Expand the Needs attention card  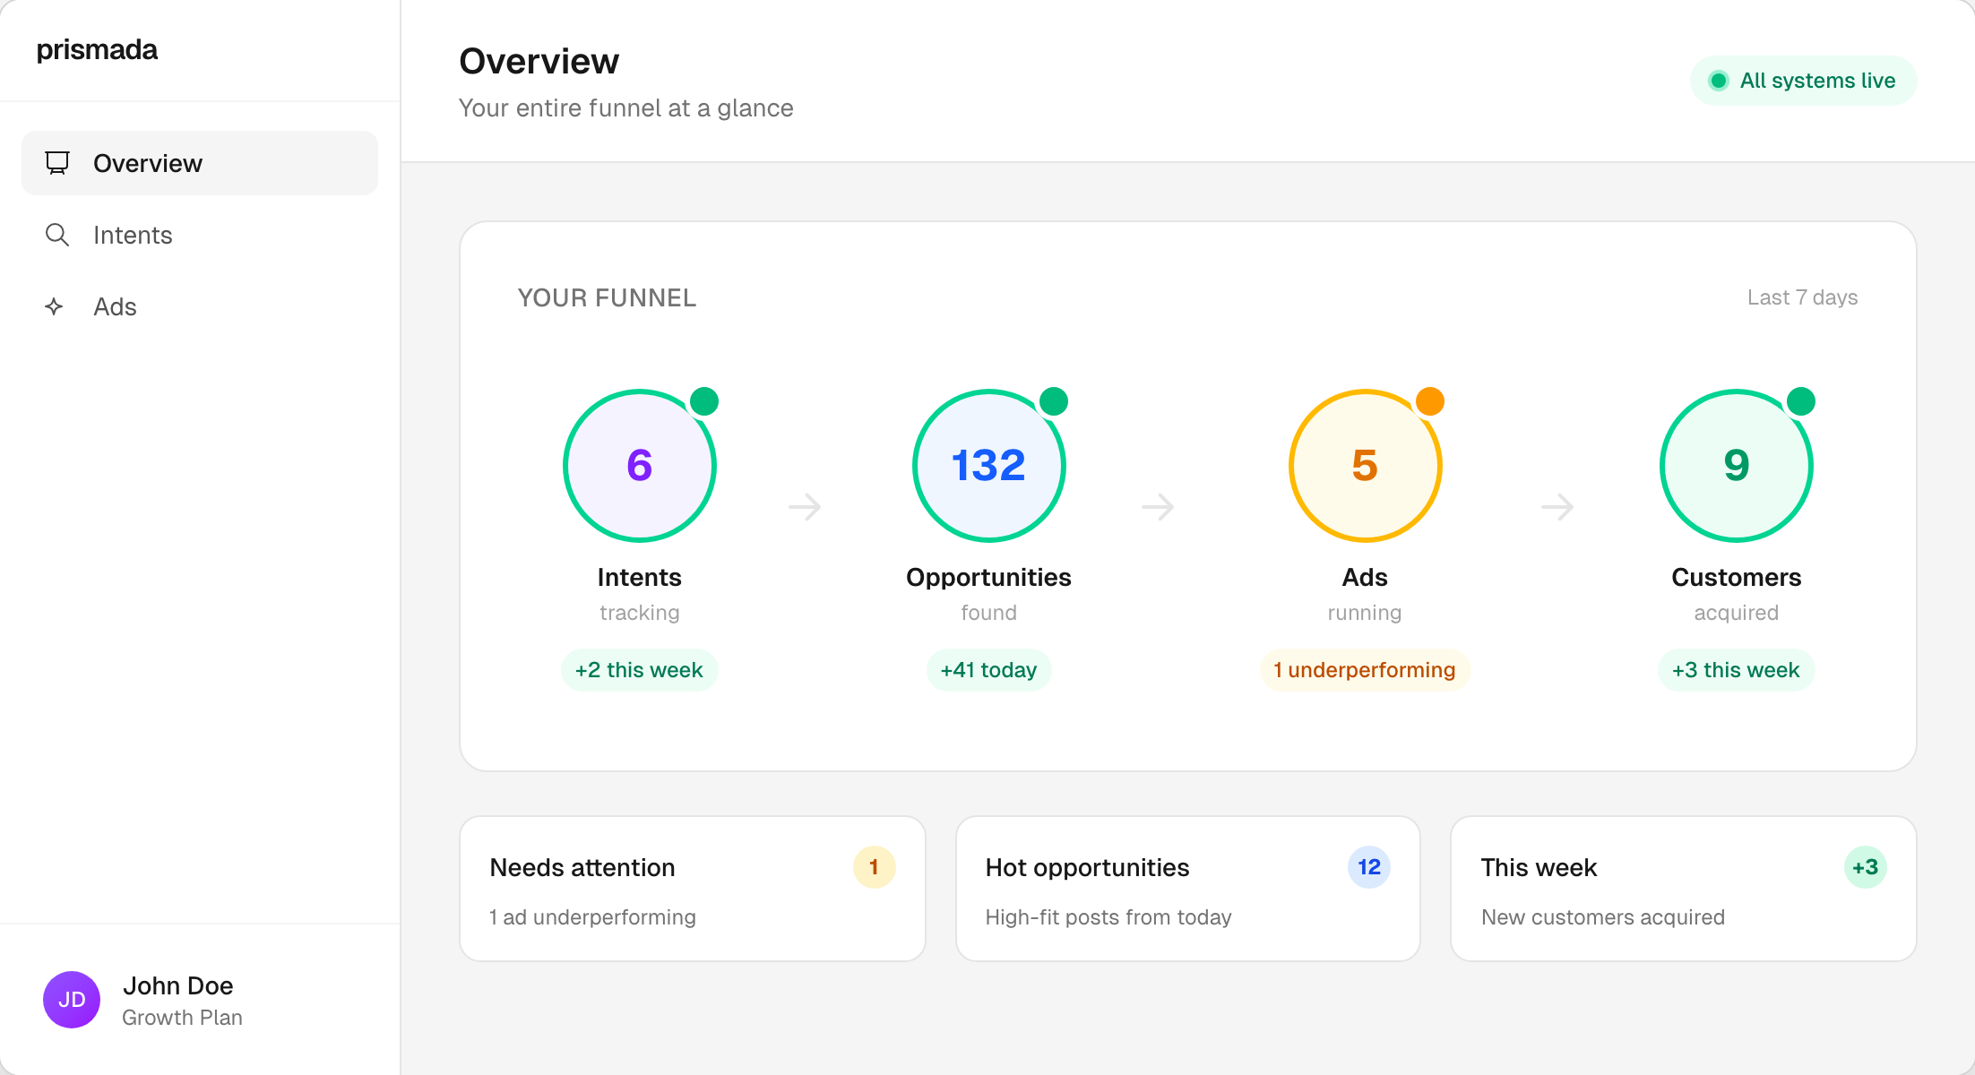tap(692, 888)
